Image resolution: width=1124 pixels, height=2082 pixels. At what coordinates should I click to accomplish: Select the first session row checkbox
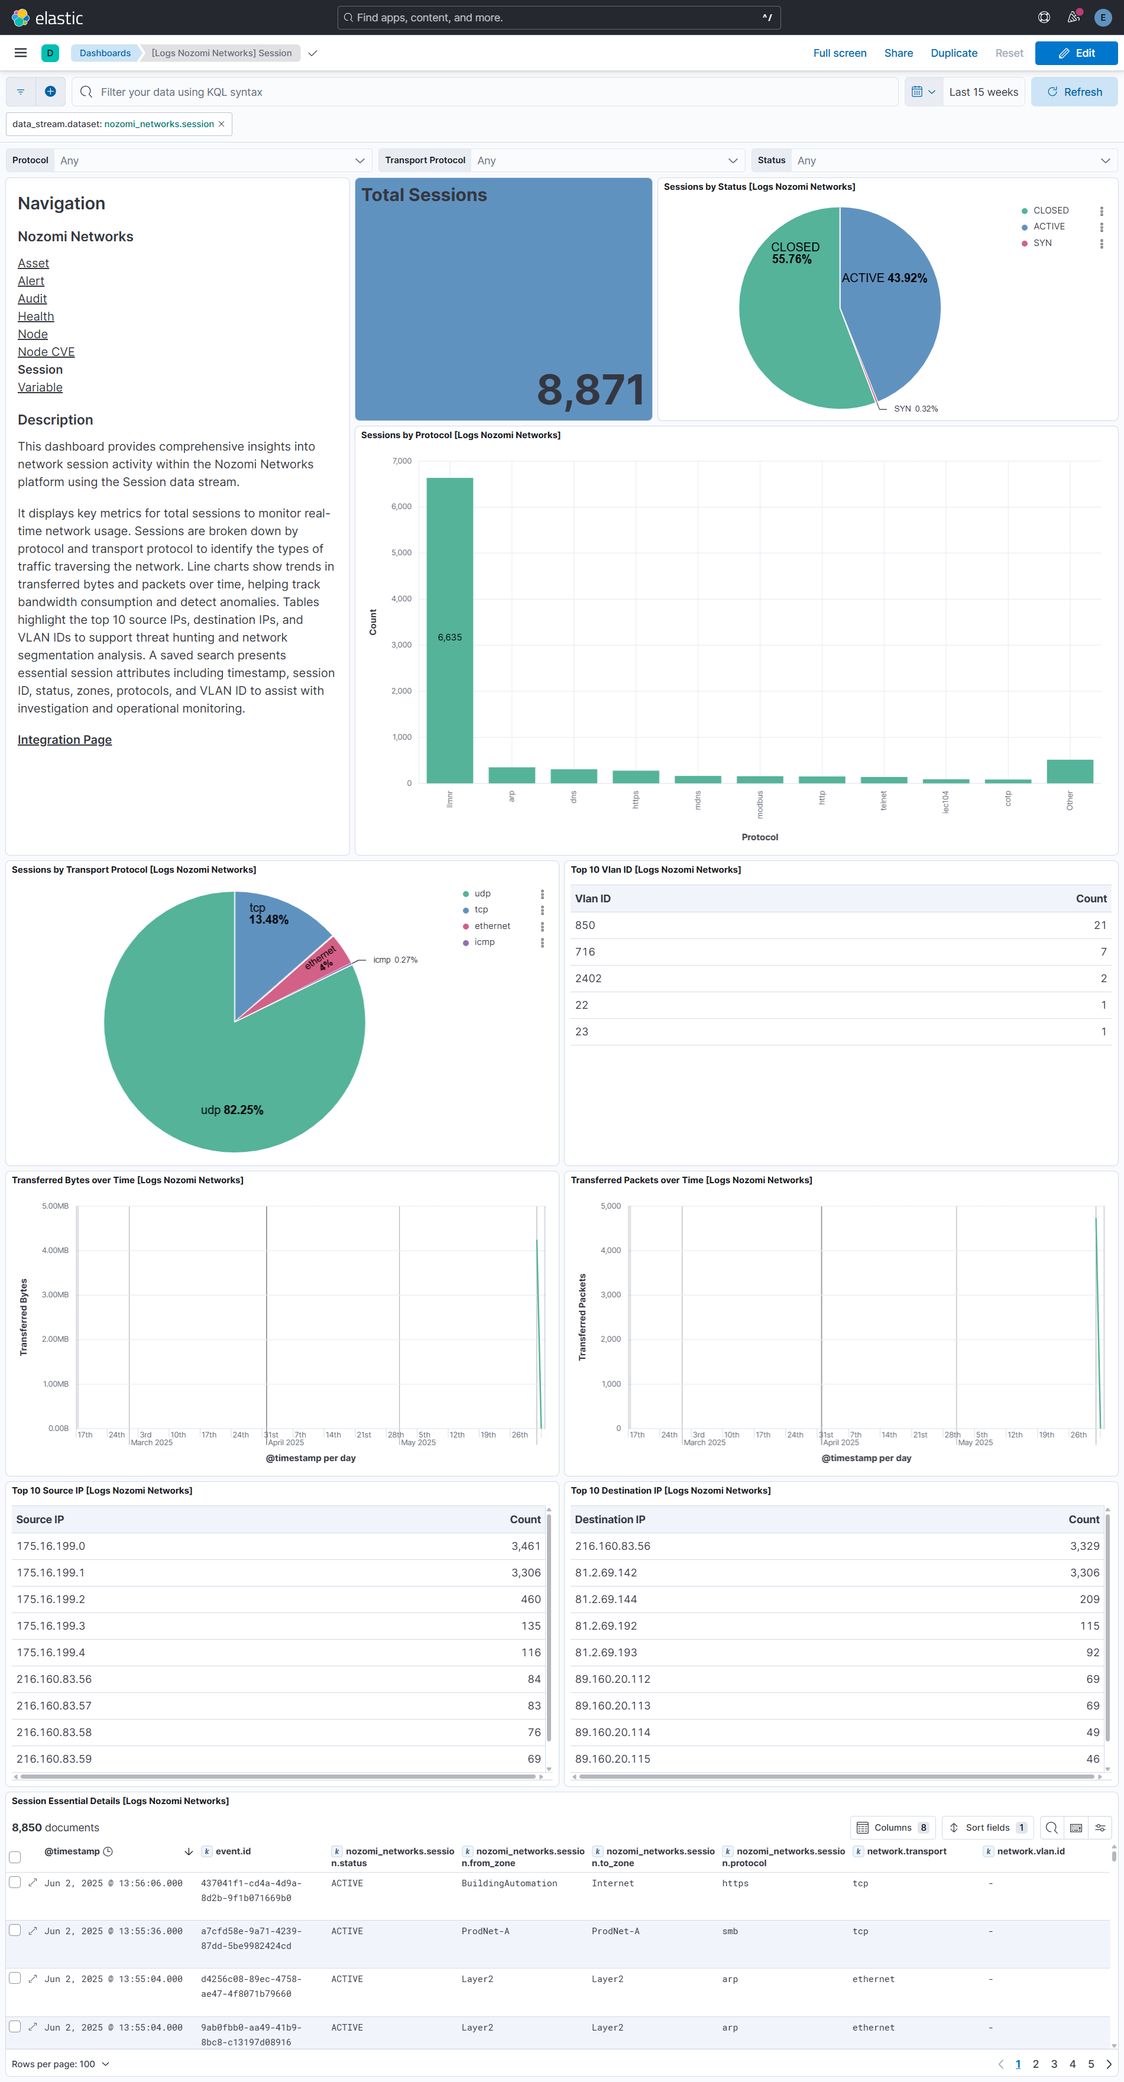pyautogui.click(x=15, y=1882)
